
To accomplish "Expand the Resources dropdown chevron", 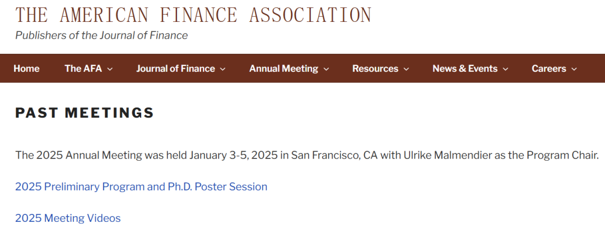I will (x=406, y=69).
